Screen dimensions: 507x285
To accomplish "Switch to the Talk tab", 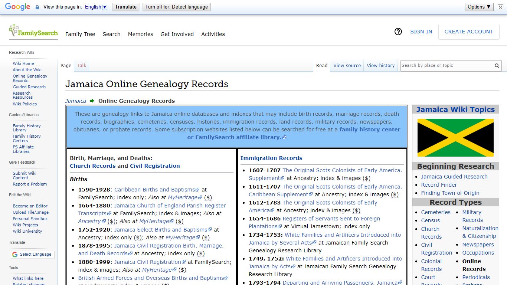I will tap(82, 66).
